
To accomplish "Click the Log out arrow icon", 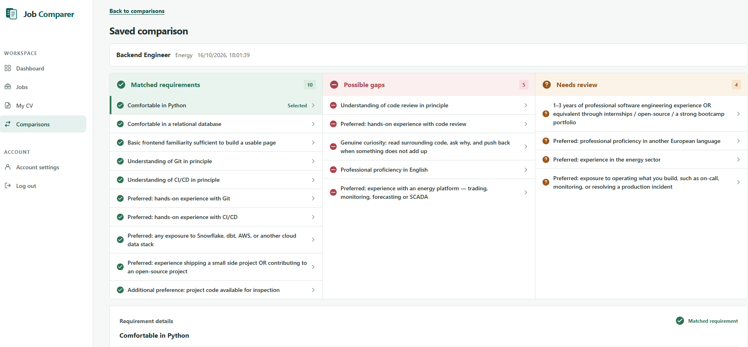I will 8,185.
